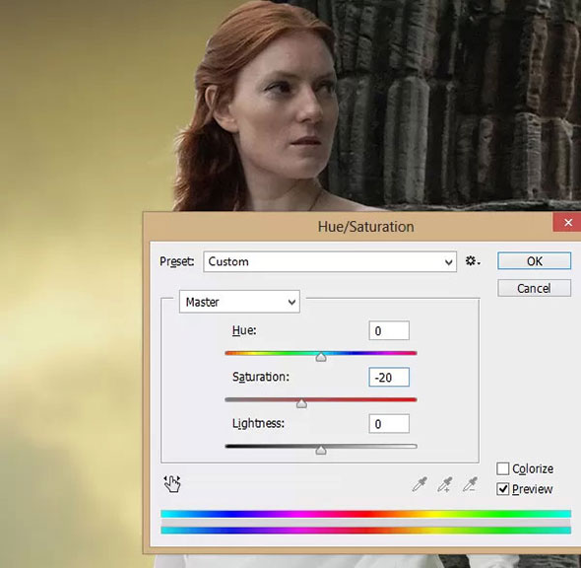
Task: Focus the Hue value field
Action: pos(389,330)
